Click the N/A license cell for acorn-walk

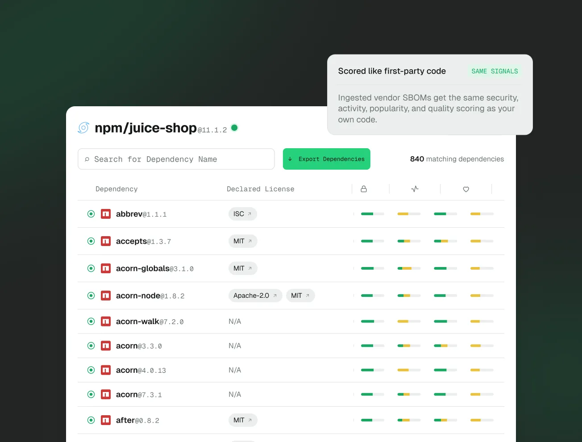click(235, 321)
